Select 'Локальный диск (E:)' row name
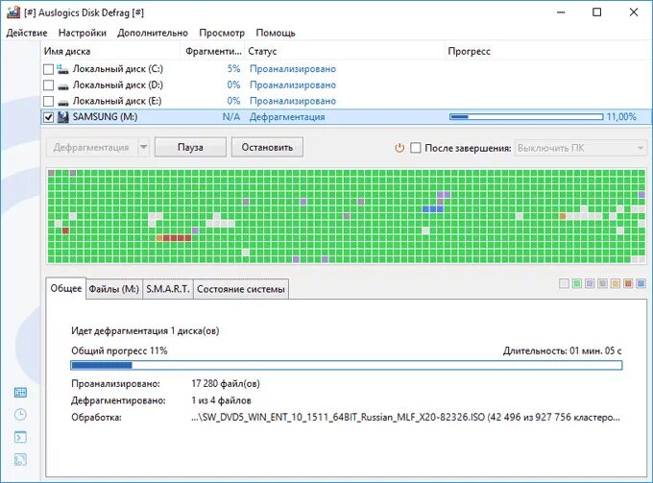This screenshot has height=483, width=653. [117, 101]
